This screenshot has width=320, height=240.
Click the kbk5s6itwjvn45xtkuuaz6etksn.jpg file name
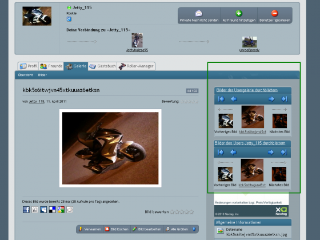pos(257,234)
